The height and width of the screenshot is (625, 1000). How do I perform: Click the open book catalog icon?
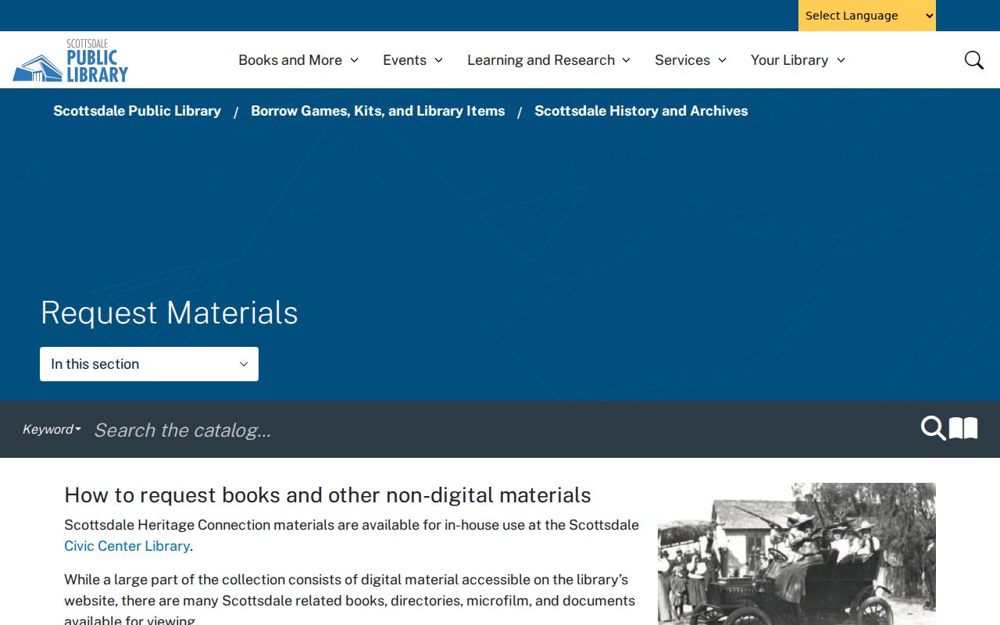963,428
